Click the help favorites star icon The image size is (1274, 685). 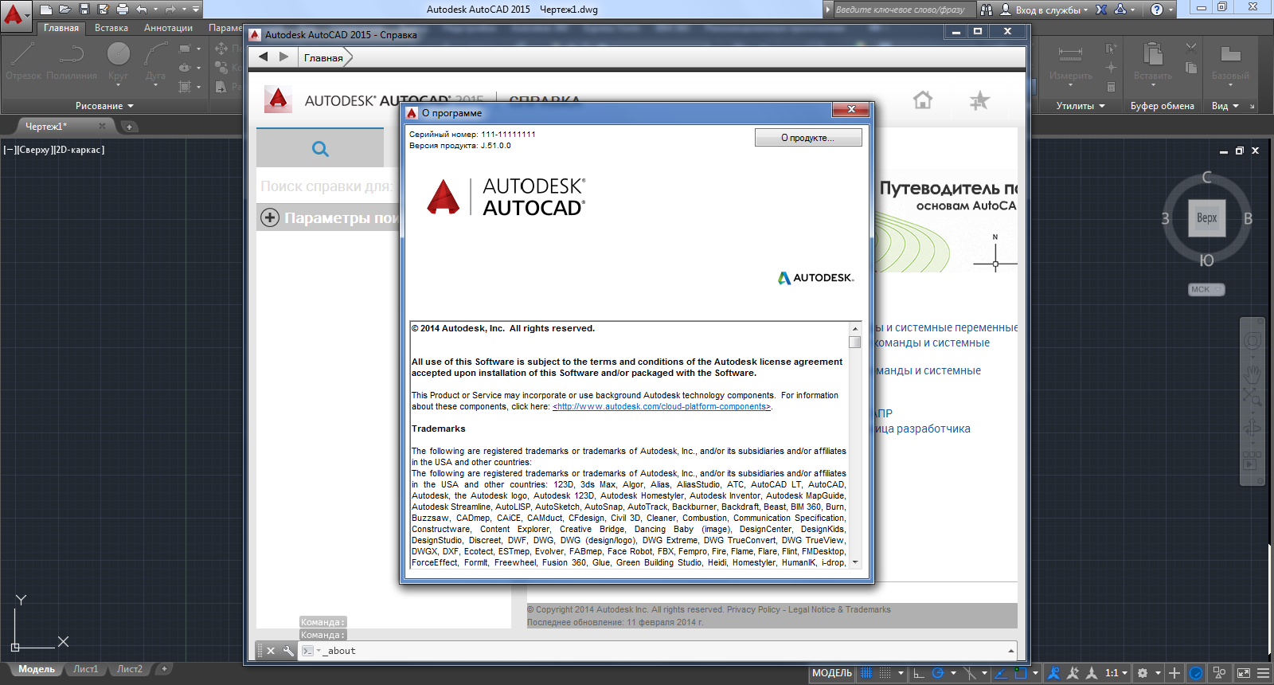click(x=979, y=100)
